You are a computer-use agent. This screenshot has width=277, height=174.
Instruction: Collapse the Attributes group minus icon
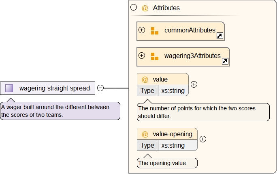[x=134, y=7]
